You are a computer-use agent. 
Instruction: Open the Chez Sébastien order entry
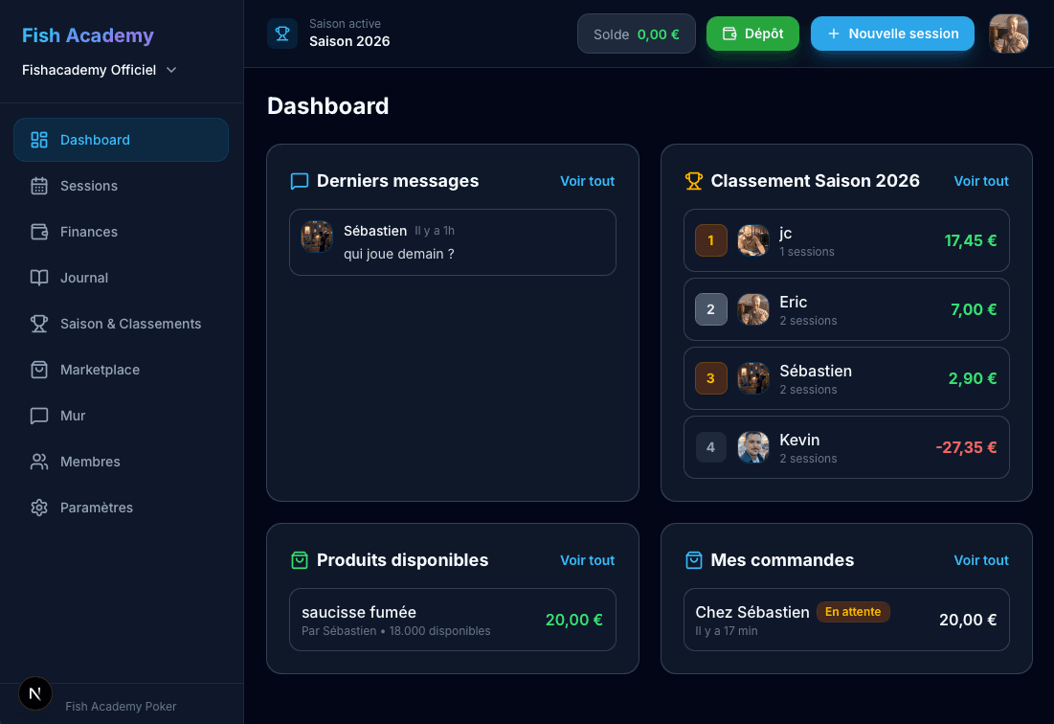click(846, 620)
